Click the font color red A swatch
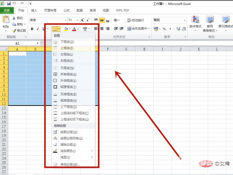 pyautogui.click(x=74, y=29)
